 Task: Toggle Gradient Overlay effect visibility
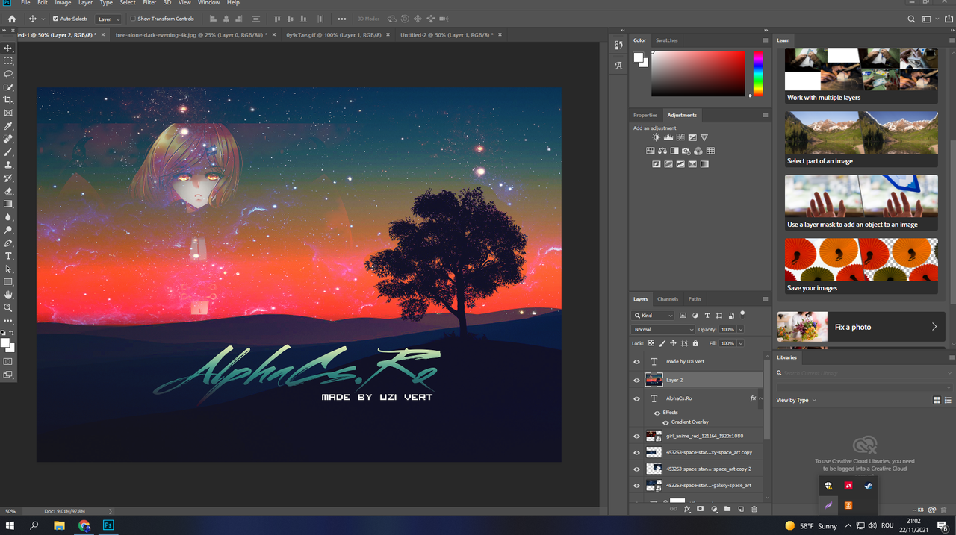tap(665, 422)
